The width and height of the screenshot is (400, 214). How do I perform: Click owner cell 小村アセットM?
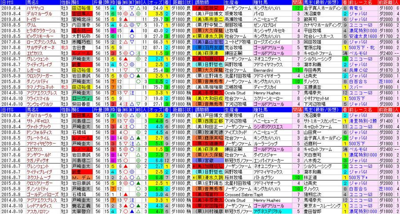[x=322, y=98]
